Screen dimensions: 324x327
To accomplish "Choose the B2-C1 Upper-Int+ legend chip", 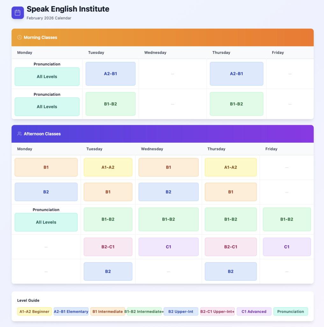I will (x=217, y=311).
